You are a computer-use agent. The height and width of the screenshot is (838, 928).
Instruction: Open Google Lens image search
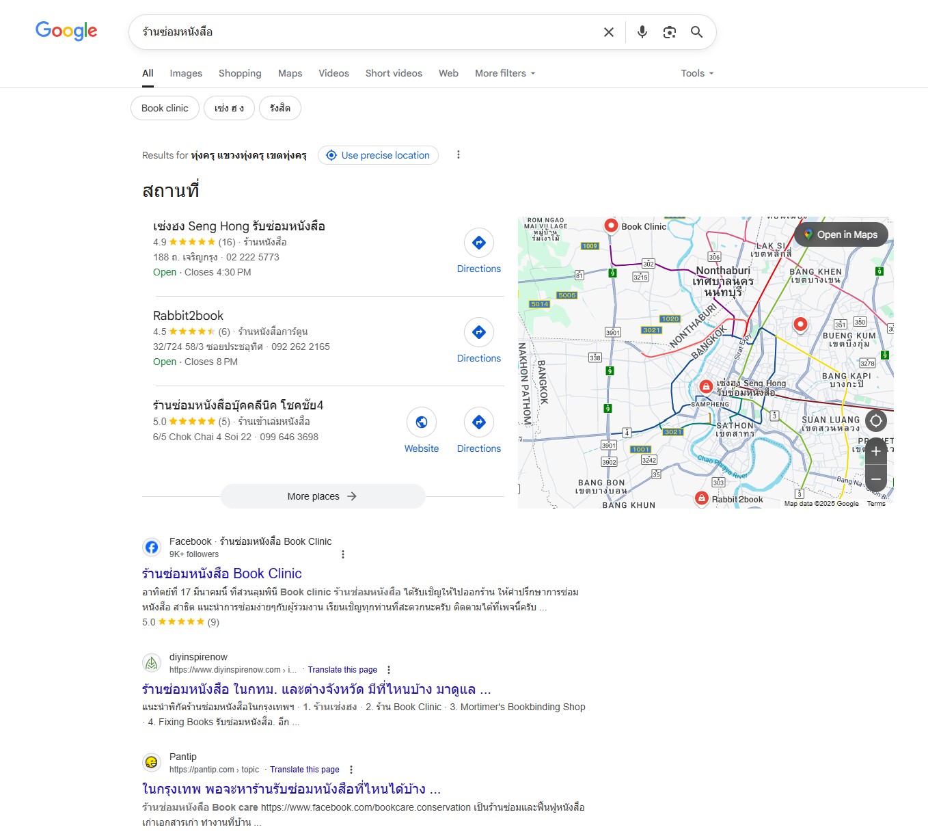[x=669, y=32]
